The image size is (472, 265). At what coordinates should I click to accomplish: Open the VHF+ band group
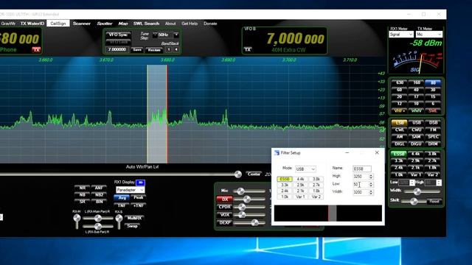pos(400,111)
